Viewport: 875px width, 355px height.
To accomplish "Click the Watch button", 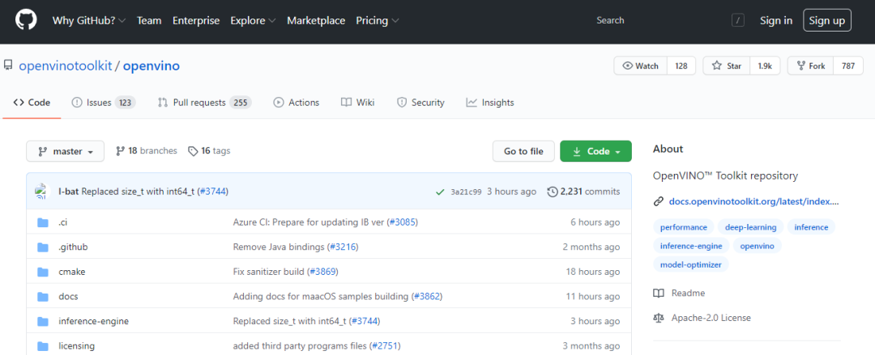I will tap(641, 66).
